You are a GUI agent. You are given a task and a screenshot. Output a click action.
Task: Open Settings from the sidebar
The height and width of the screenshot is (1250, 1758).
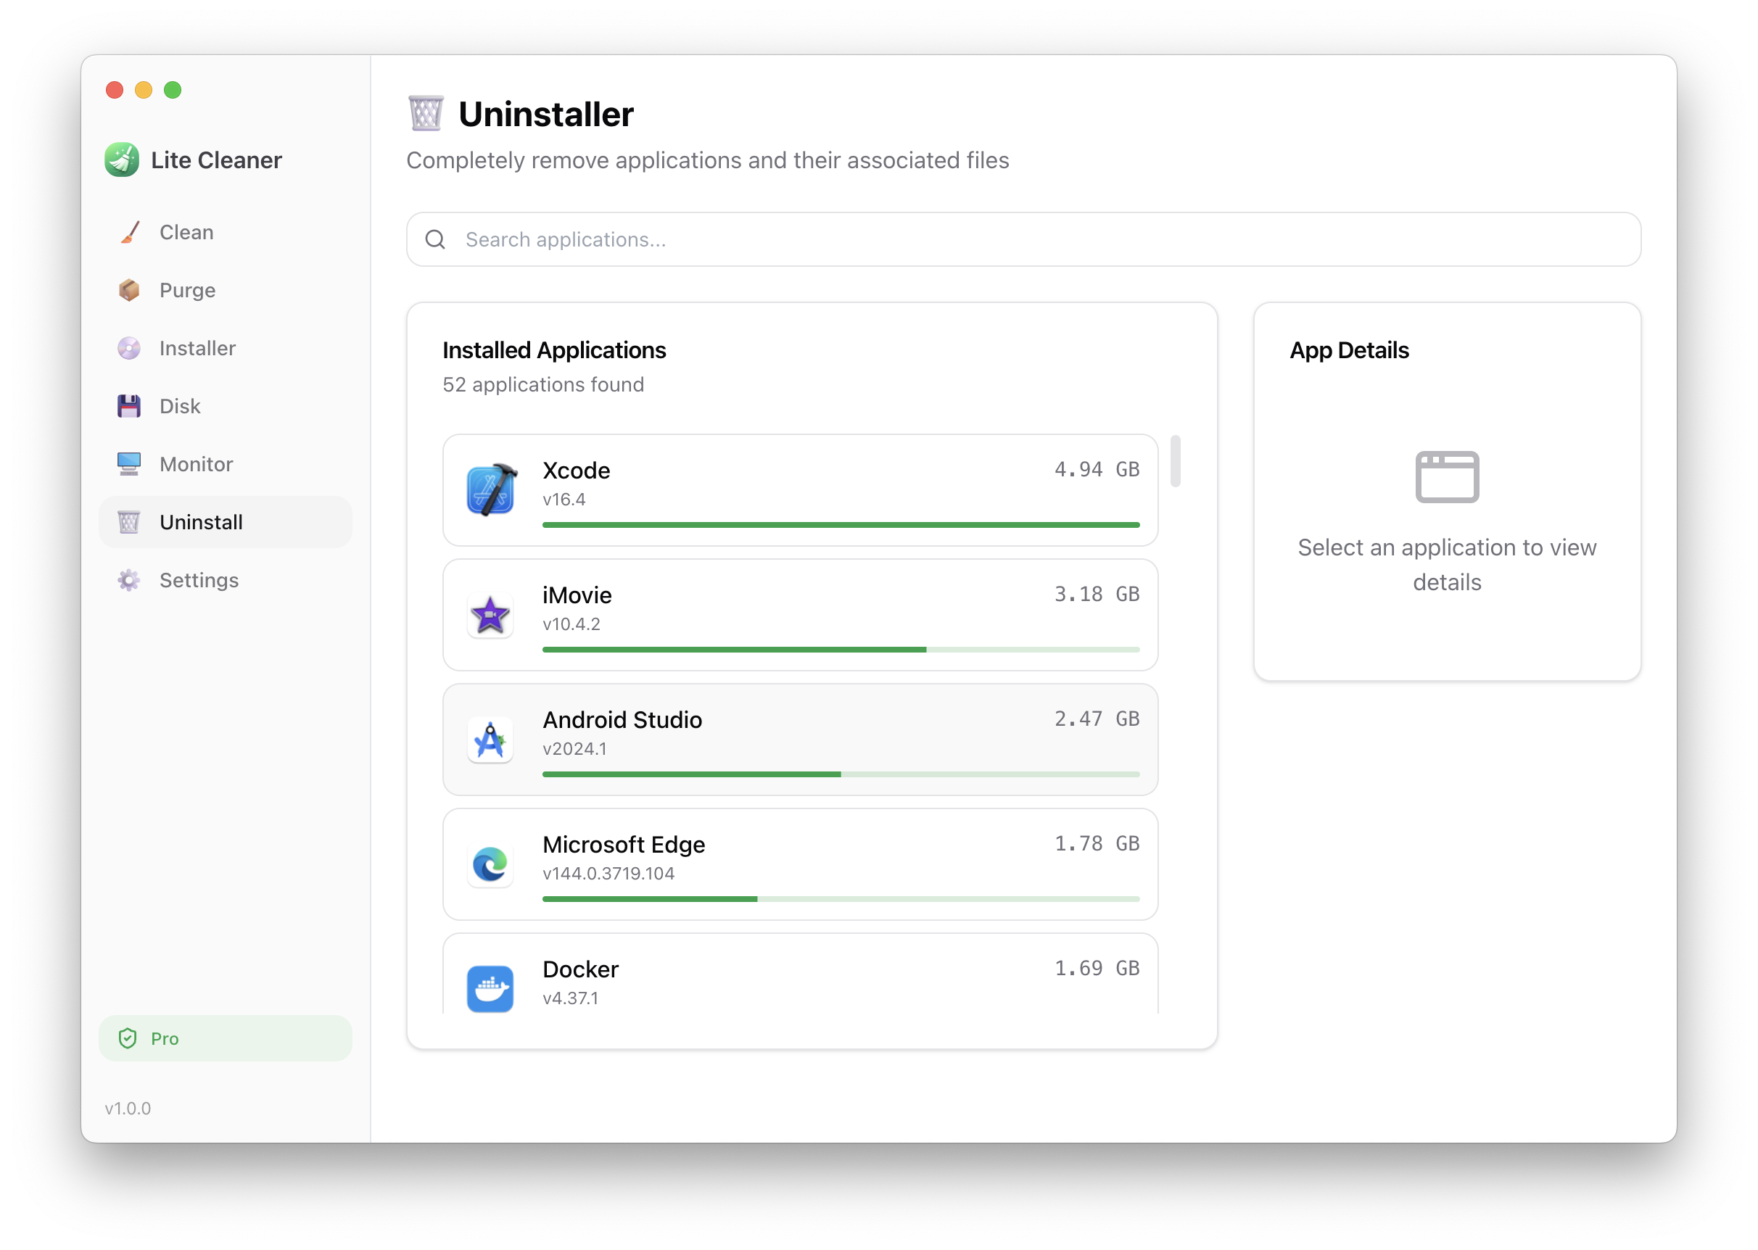[199, 580]
